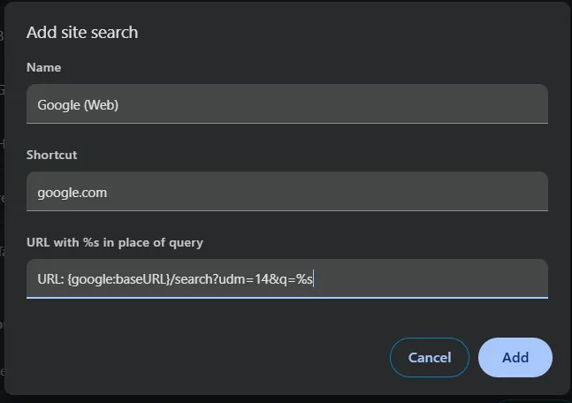Click the Add button
The height and width of the screenshot is (403, 572).
(x=515, y=357)
